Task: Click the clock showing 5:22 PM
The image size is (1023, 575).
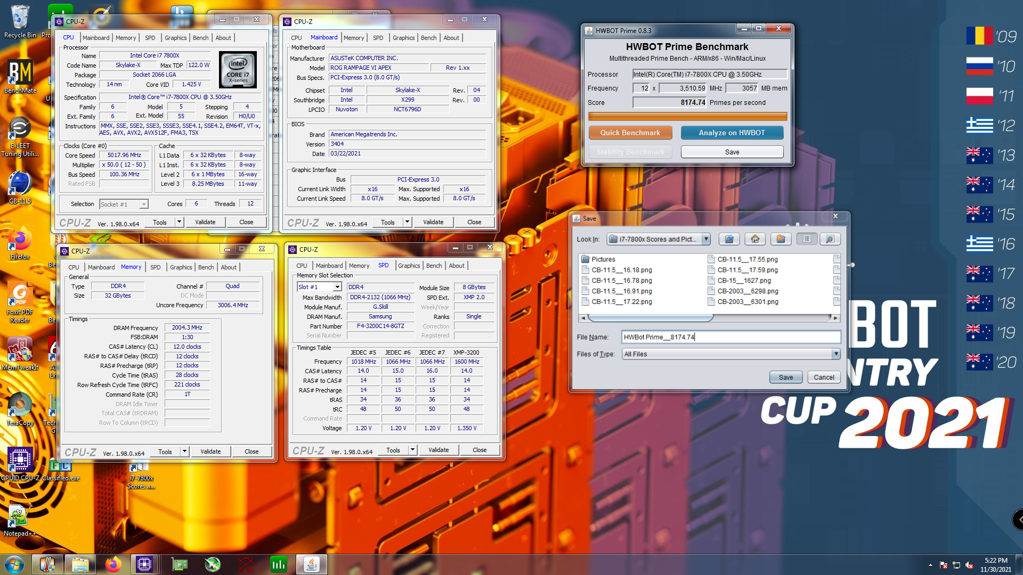Action: [x=996, y=561]
